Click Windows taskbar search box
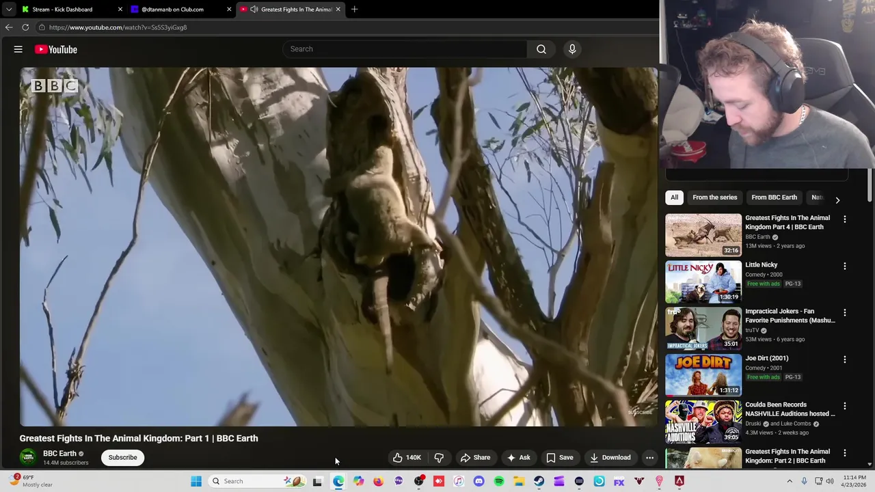This screenshot has height=492, width=875. click(x=256, y=481)
